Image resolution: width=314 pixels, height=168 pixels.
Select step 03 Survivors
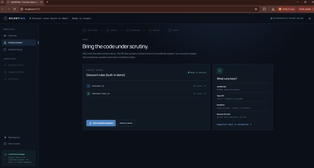[133, 30]
